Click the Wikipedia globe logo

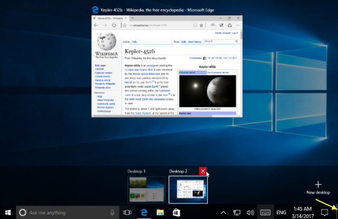pos(107,42)
